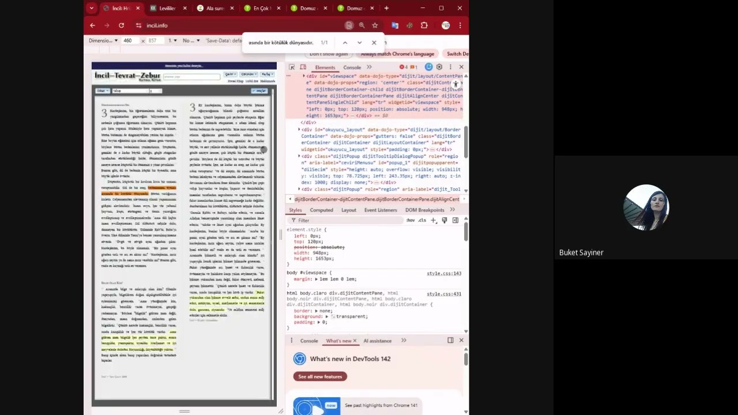
Task: Toggle the :hov element state button
Action: [x=411, y=220]
